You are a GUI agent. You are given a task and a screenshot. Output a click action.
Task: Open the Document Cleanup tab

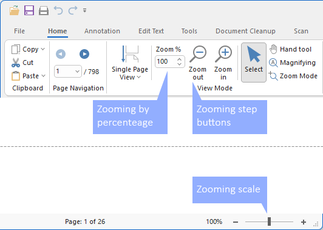[245, 31]
